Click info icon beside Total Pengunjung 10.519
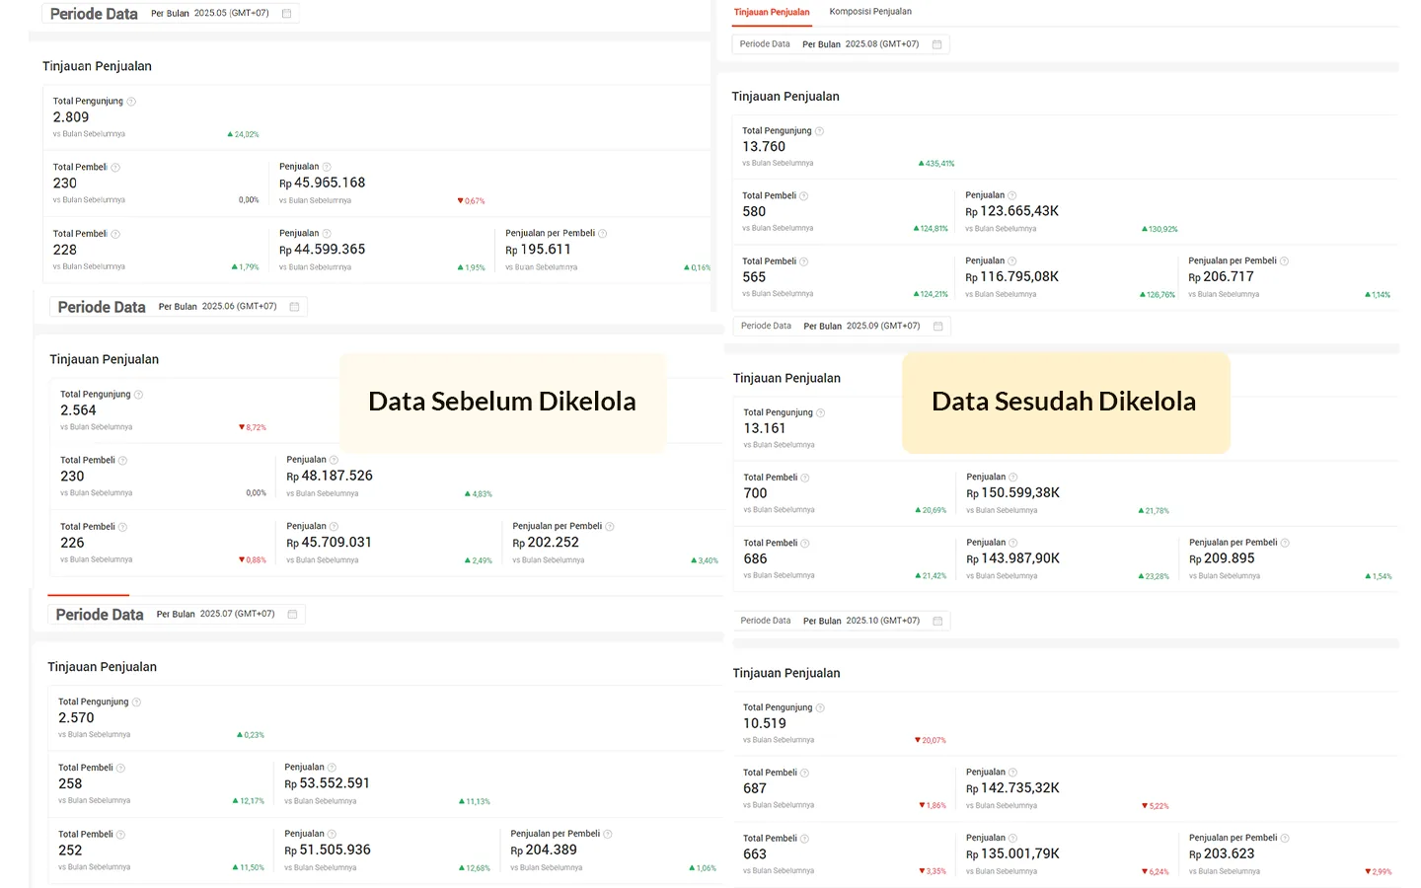The image size is (1421, 888). tap(820, 707)
